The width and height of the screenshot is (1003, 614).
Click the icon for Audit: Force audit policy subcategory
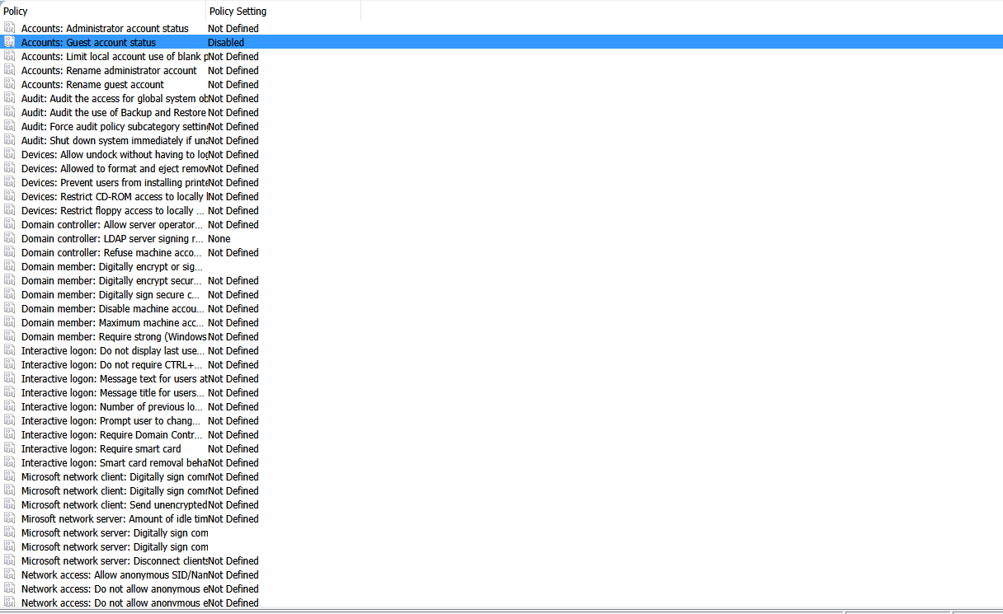[x=9, y=126]
